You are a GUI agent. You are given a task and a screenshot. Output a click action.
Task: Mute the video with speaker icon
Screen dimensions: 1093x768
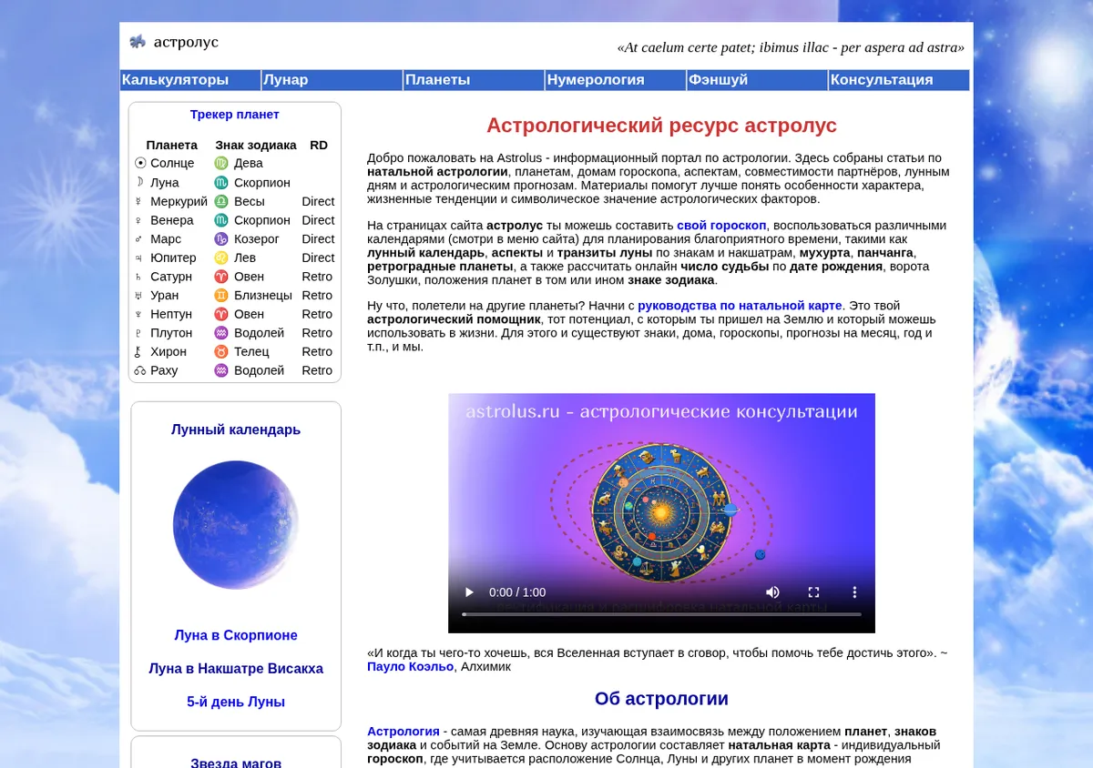click(772, 592)
